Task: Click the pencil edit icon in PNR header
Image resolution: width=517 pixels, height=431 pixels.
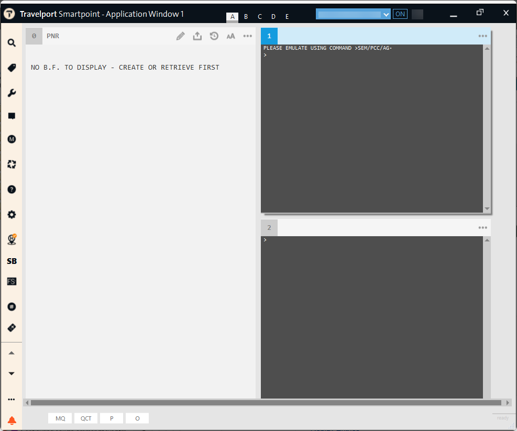Action: (180, 36)
